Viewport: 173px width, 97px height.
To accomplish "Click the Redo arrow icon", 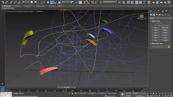I will [7, 2].
